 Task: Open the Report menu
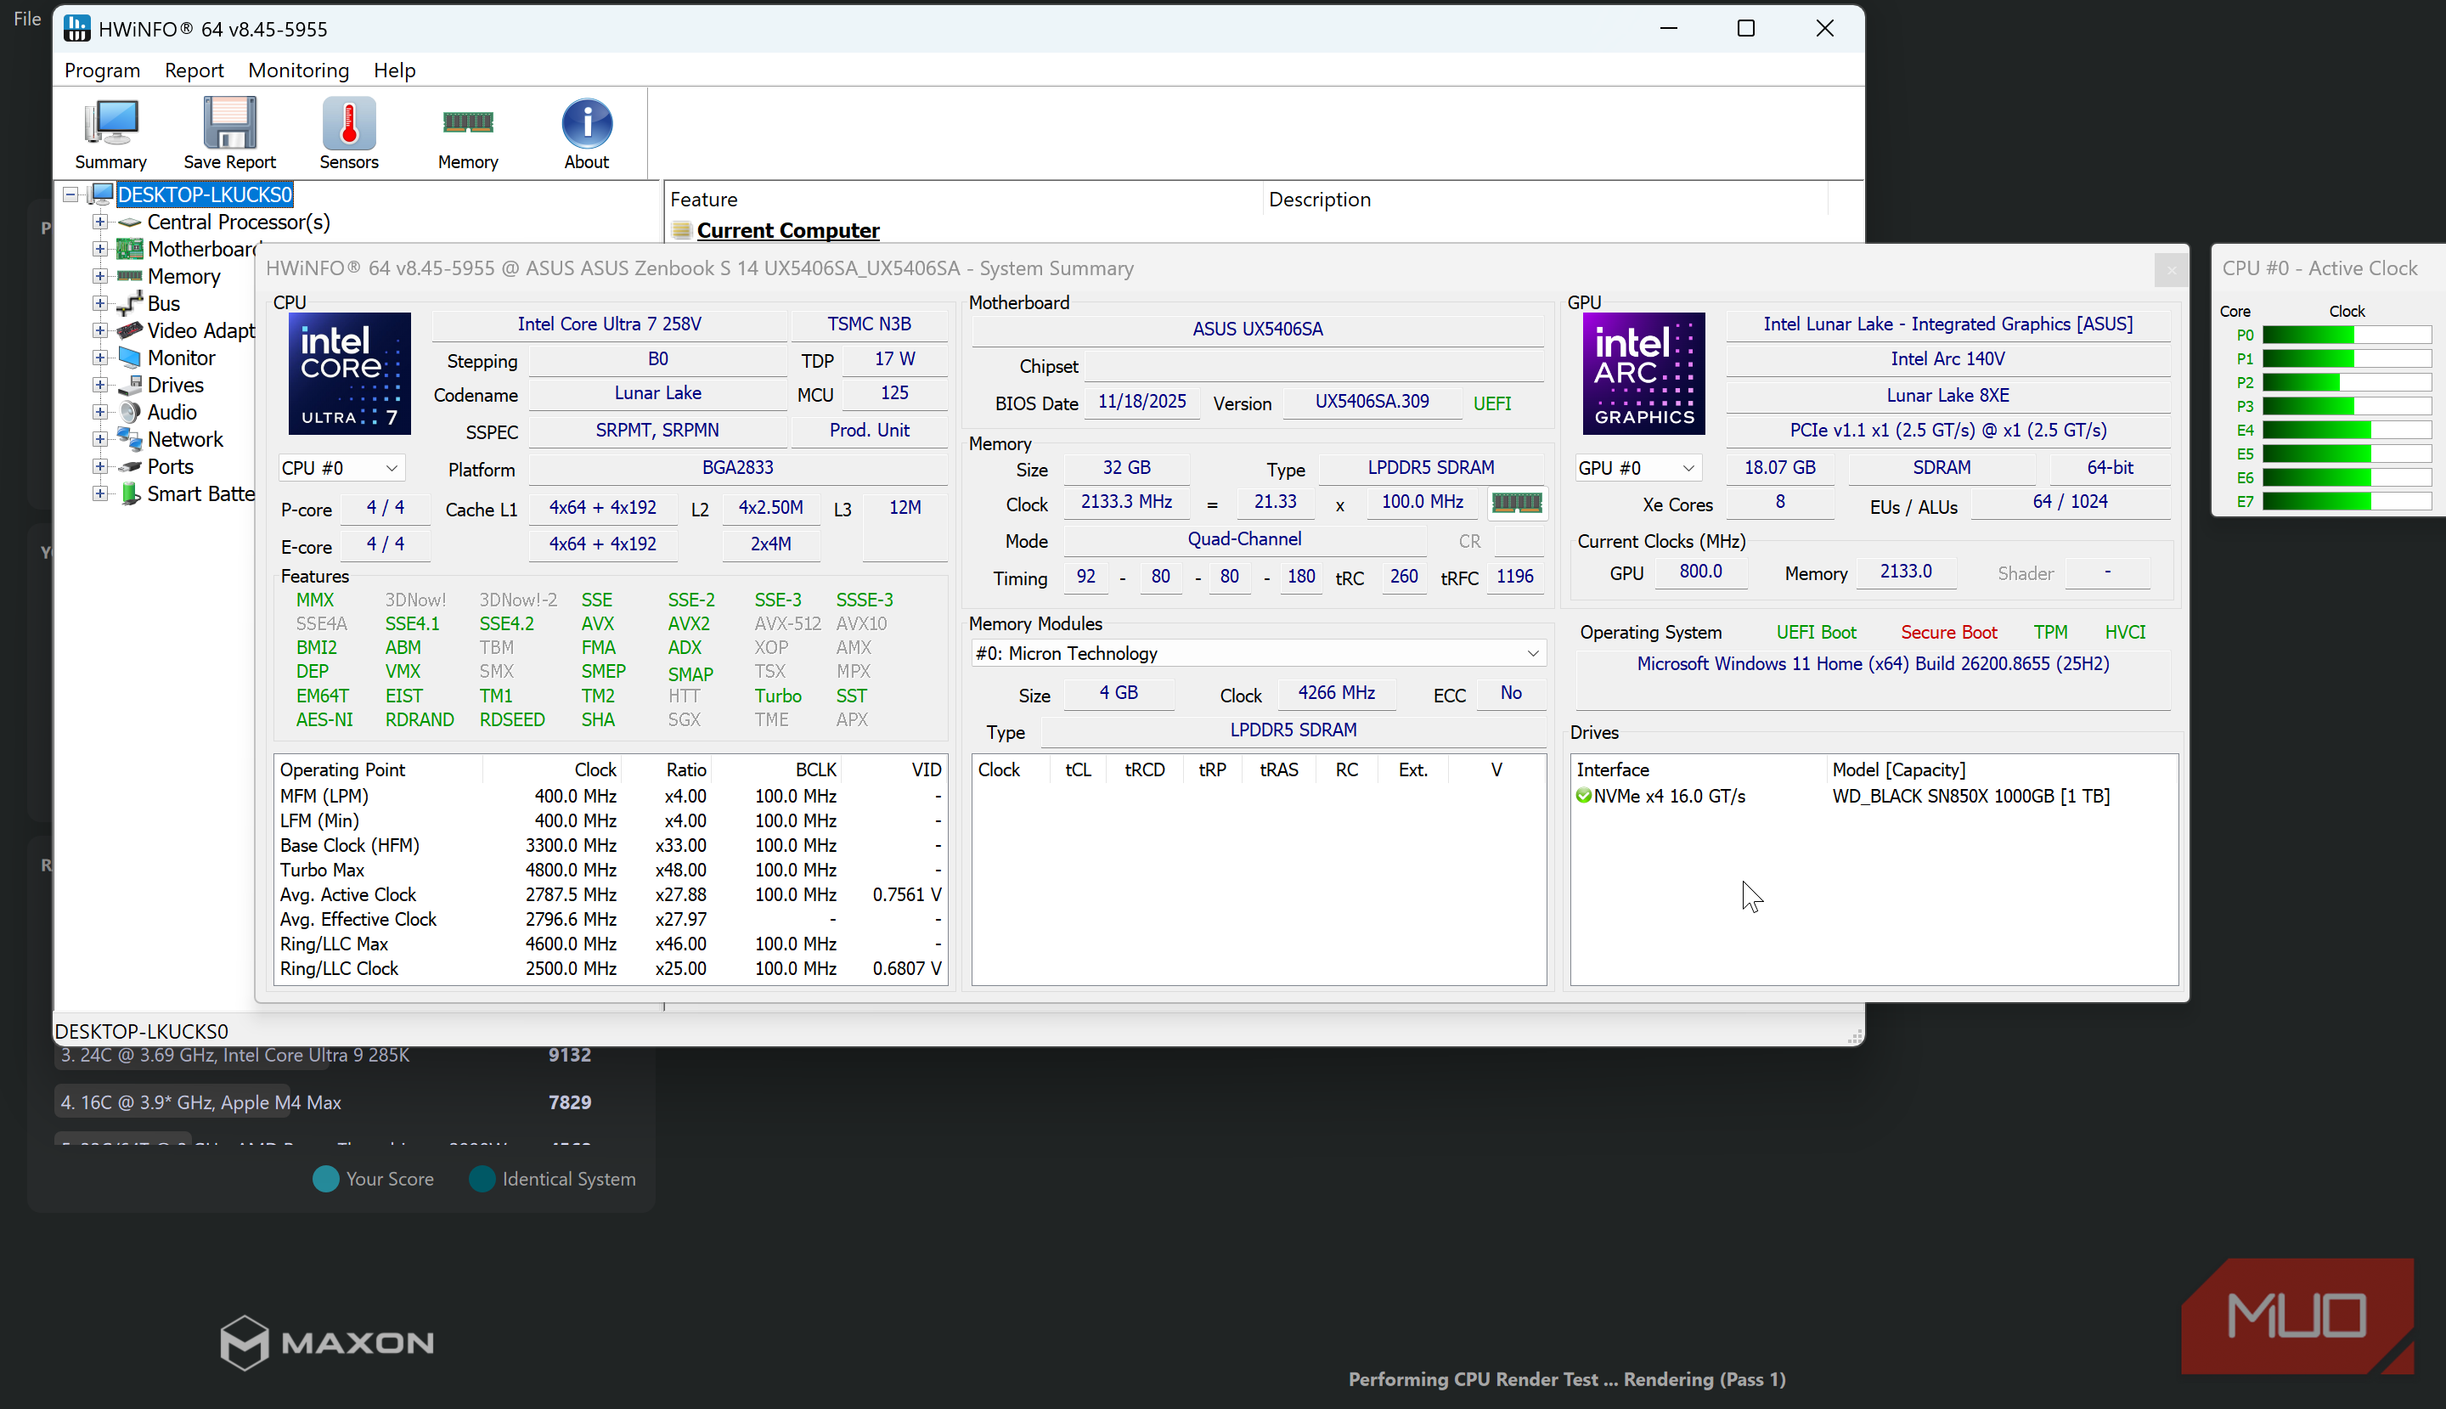point(194,70)
